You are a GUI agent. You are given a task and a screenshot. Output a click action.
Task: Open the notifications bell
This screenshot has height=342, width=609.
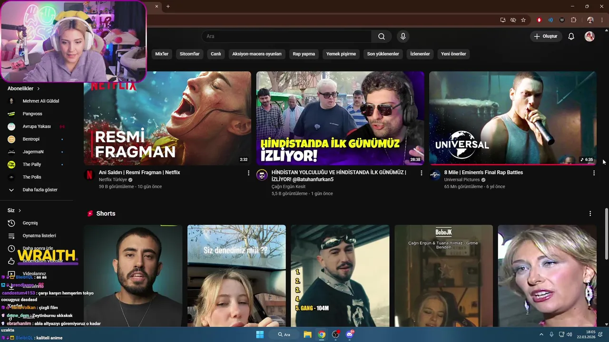coord(571,37)
